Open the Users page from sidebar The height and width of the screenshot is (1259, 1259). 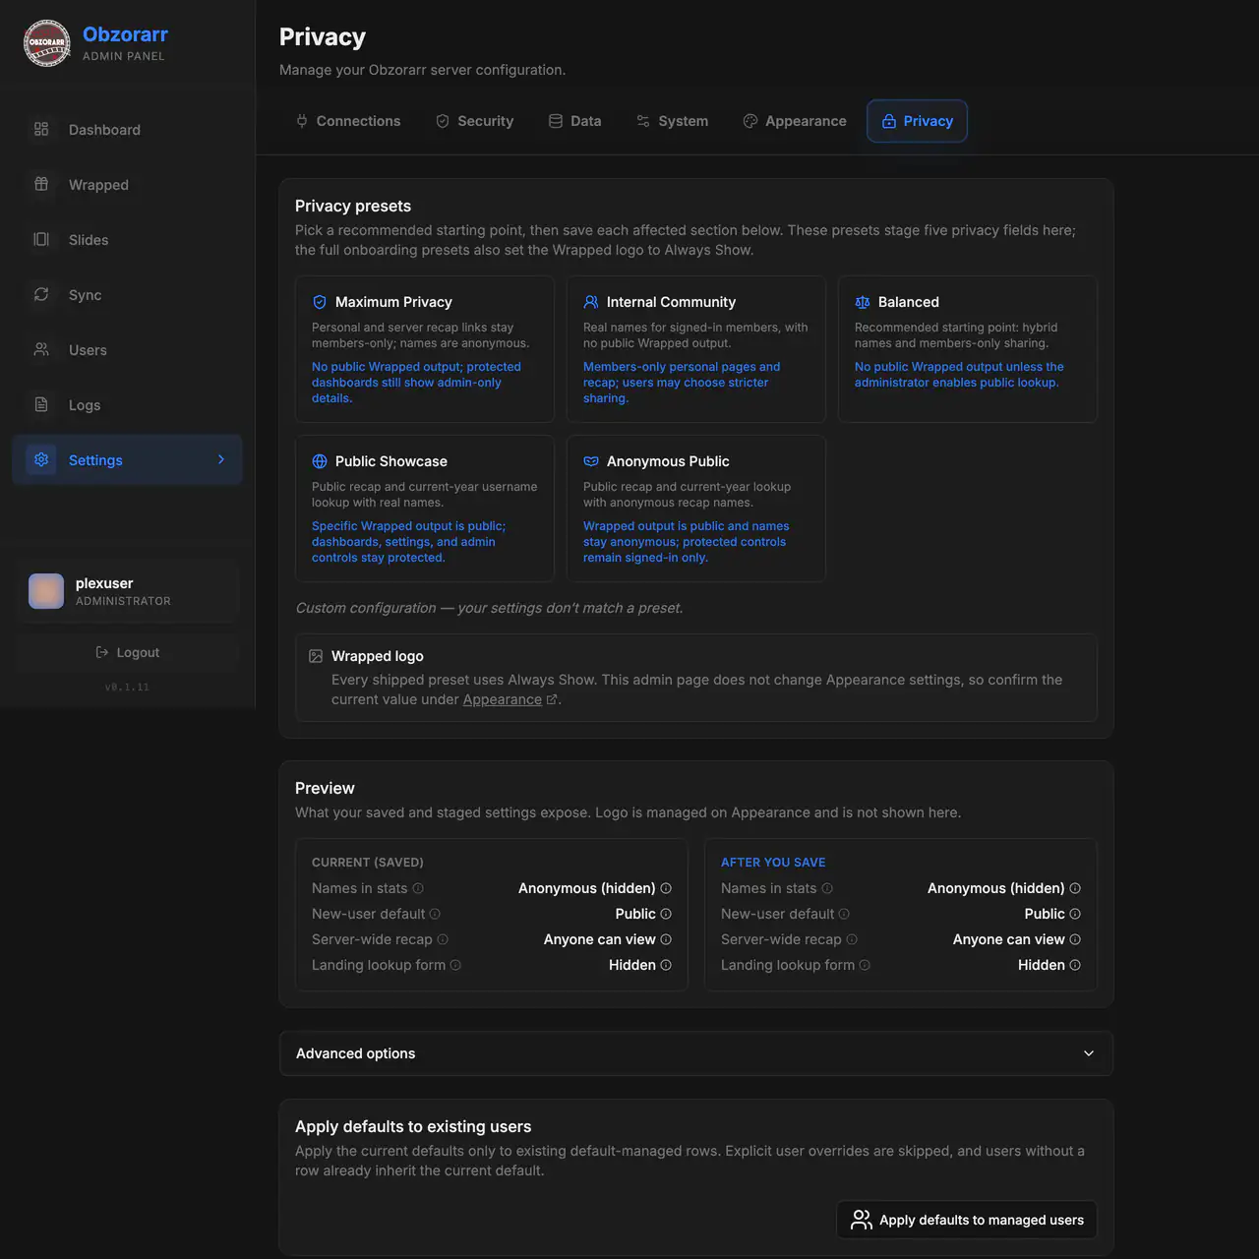pyautogui.click(x=127, y=349)
